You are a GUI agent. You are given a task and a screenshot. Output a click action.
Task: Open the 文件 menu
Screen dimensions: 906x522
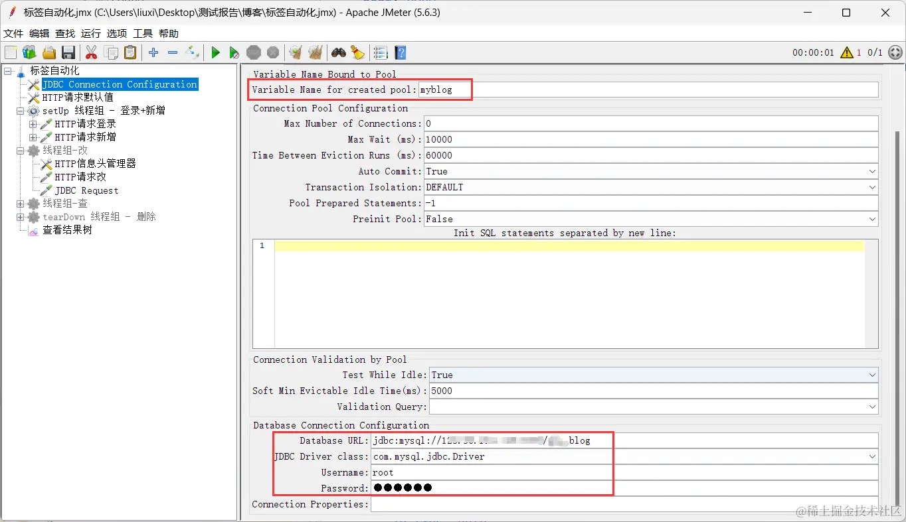13,34
